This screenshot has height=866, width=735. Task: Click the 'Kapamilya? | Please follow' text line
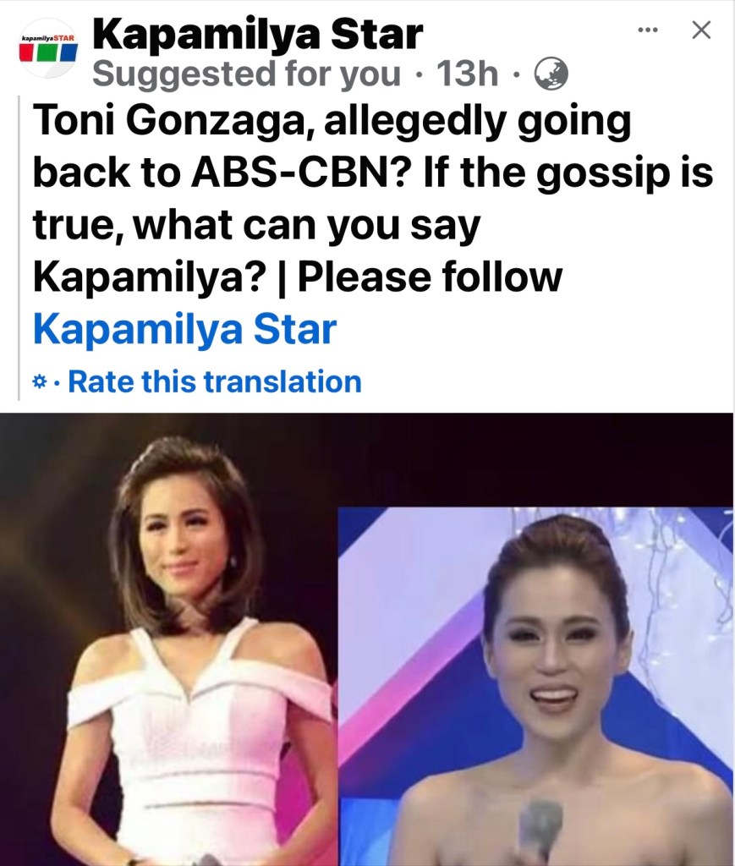pyautogui.click(x=298, y=277)
